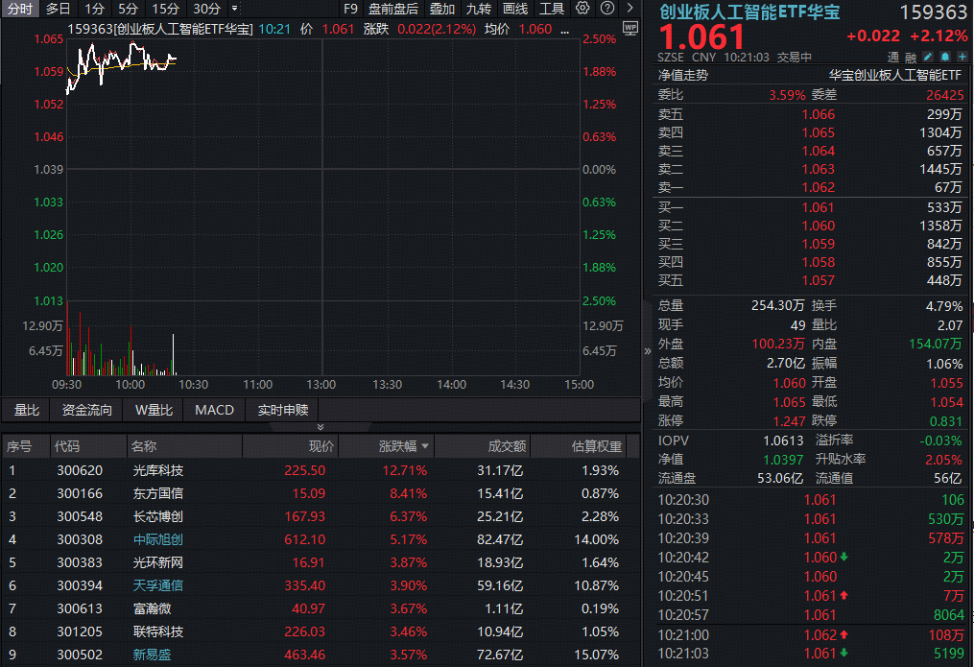Viewport: 974px width, 667px height.
Task: Toggle 叠加 overlay mode
Action: [x=442, y=9]
